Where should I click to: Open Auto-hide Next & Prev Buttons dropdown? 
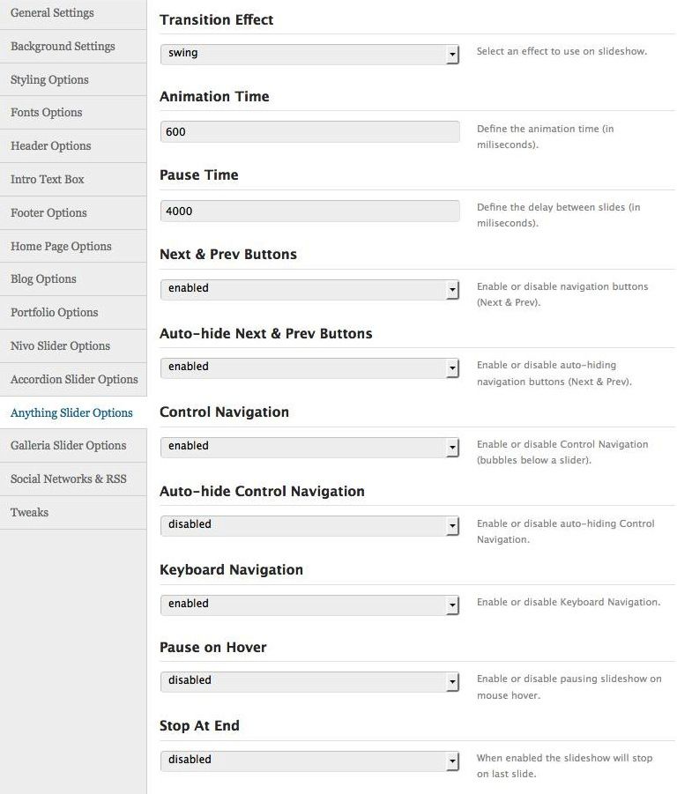pyautogui.click(x=309, y=367)
